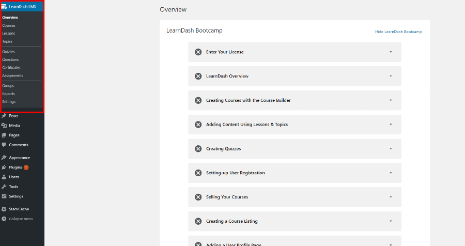Expand the LearnDash Overview section arrow
This screenshot has width=465, height=246.
pyautogui.click(x=391, y=76)
